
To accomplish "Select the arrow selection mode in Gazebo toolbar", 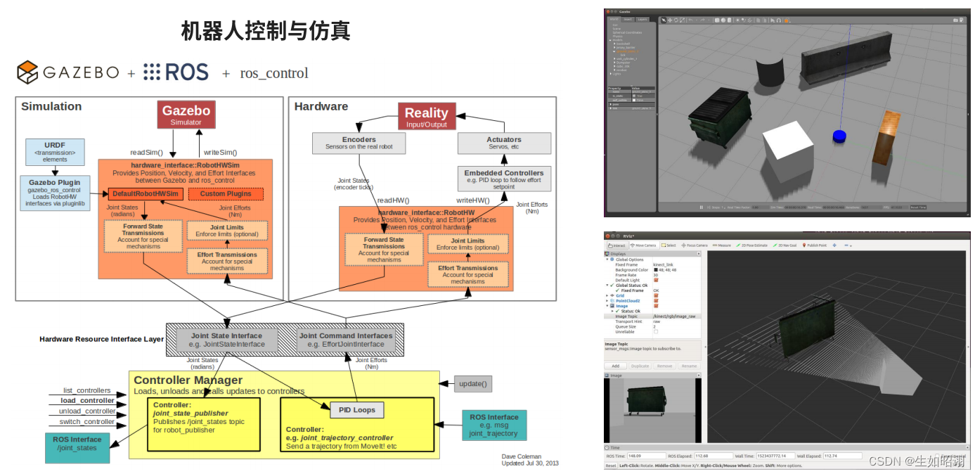I will pyautogui.click(x=664, y=20).
